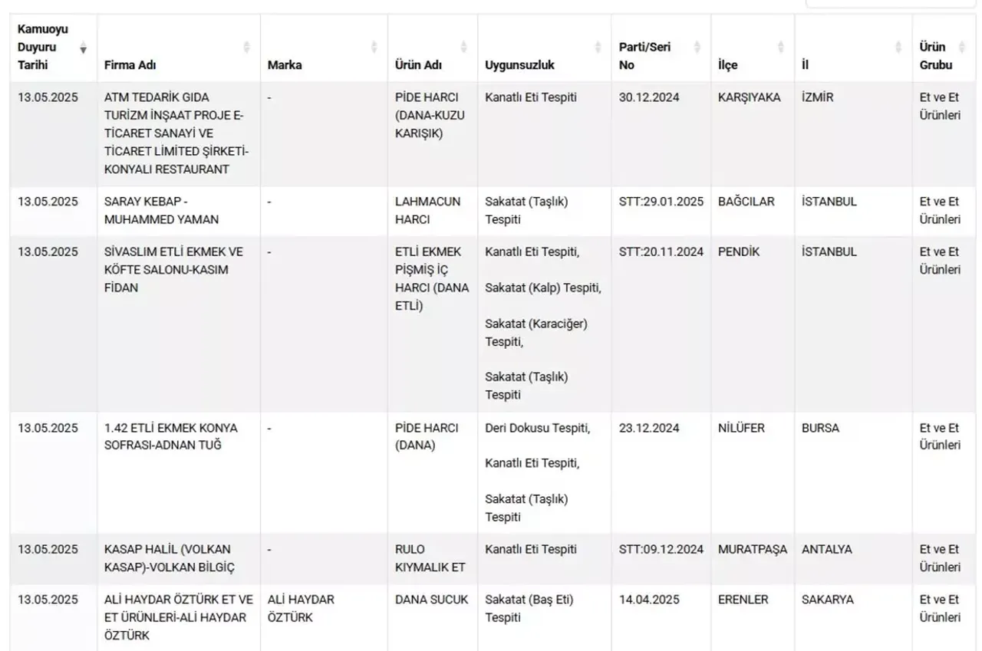982x651 pixels.
Task: Click ALİ HAYDAR ÖZTÜRK in the Marka column
Action: (301, 608)
